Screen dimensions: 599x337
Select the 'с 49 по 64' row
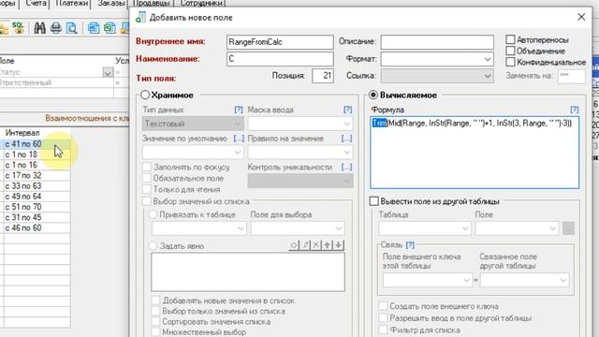[x=37, y=197]
